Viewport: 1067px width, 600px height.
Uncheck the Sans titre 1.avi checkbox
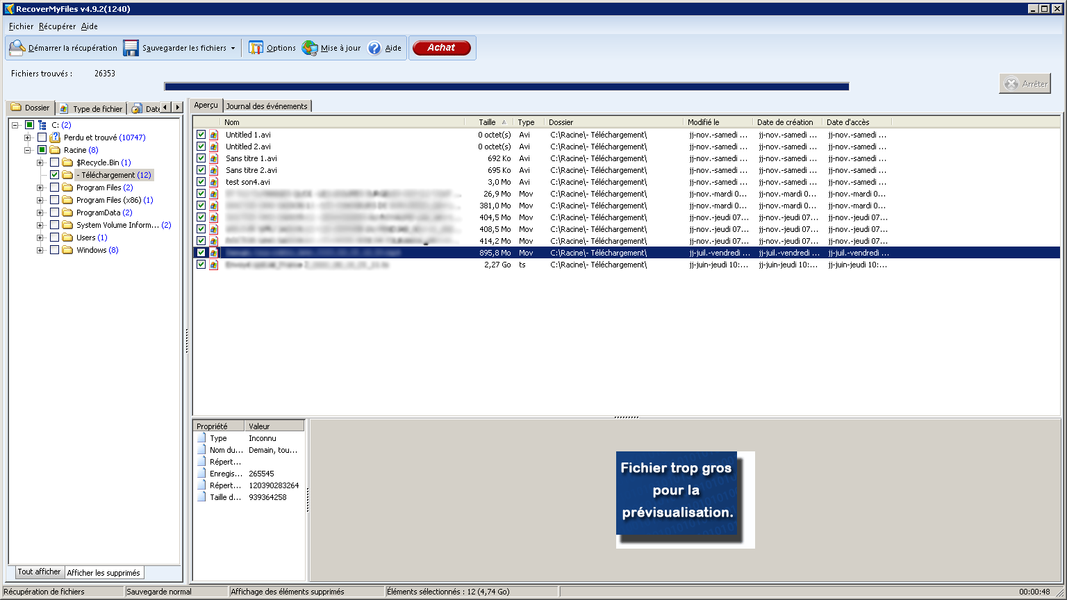coord(201,158)
